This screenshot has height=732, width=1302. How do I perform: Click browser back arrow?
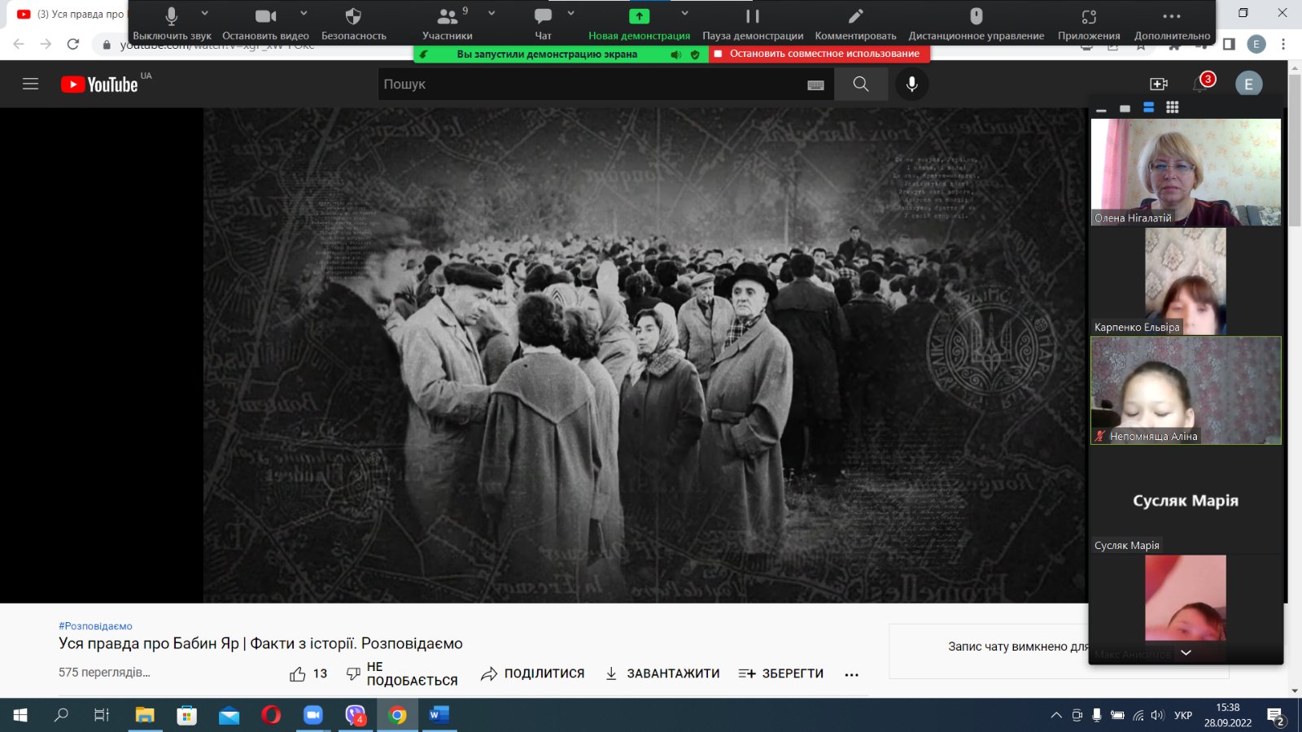19,44
